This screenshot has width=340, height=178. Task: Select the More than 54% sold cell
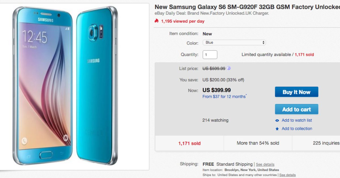click(x=258, y=143)
